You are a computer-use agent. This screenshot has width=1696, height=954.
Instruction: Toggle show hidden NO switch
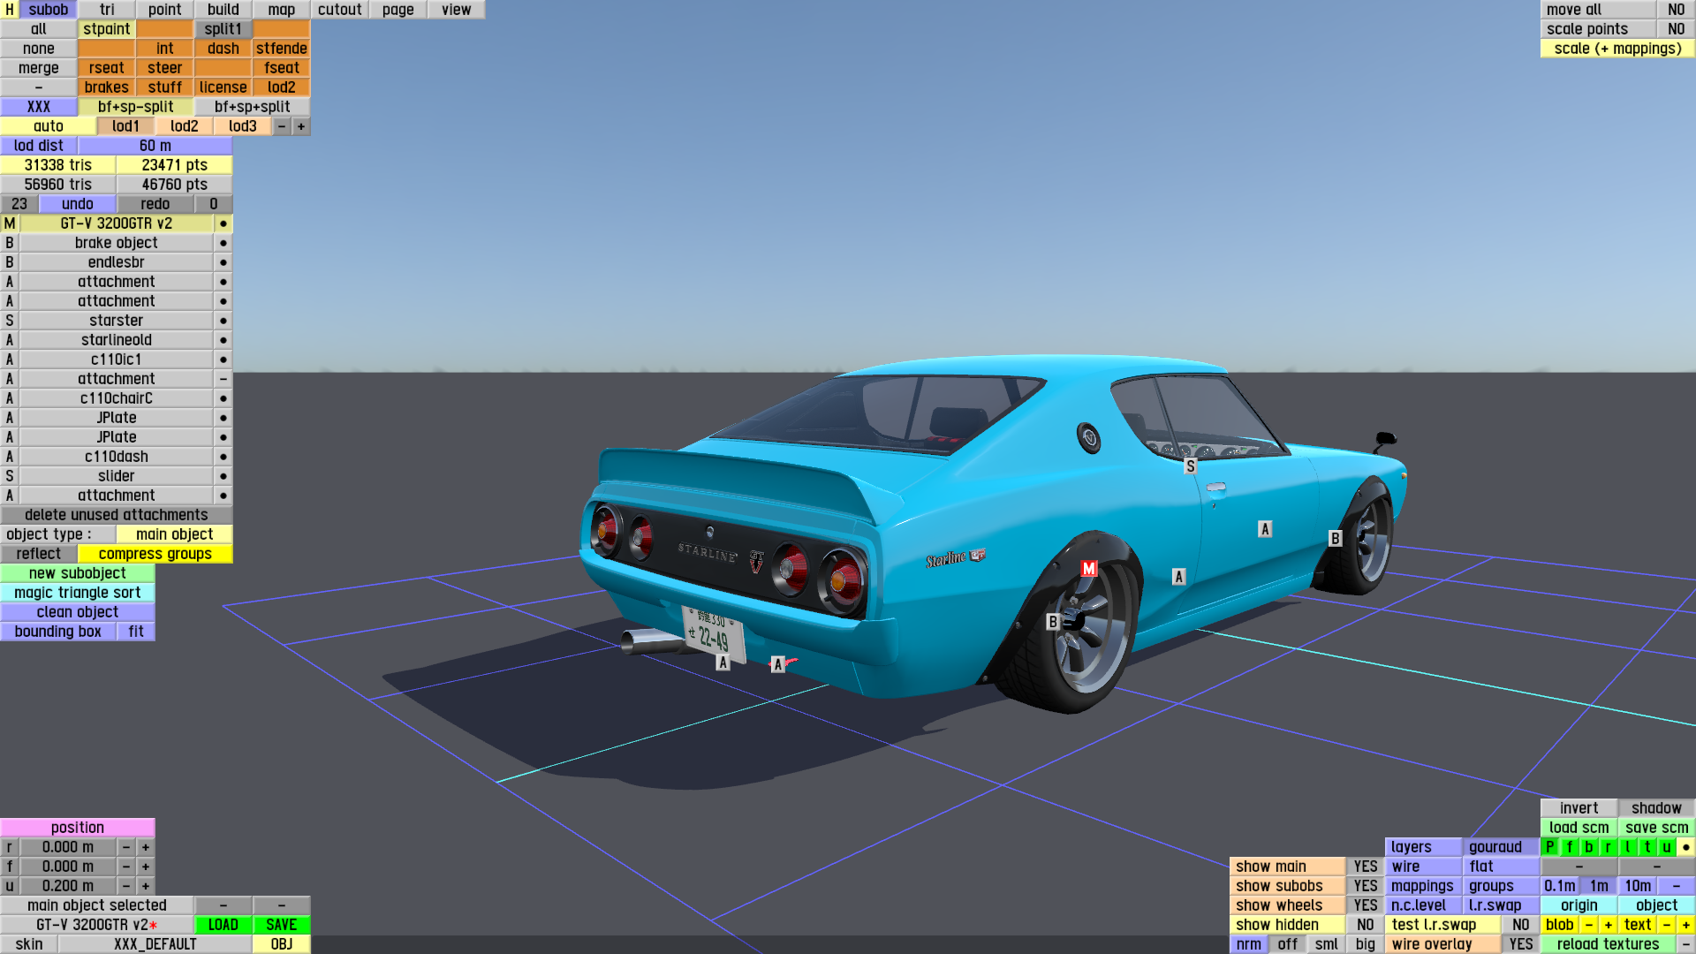pos(1365,925)
